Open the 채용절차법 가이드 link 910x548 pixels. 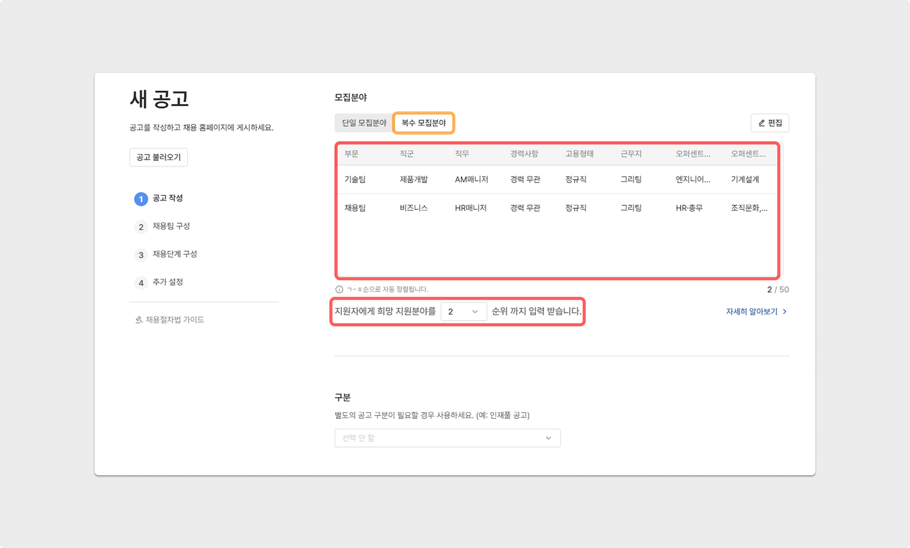tap(175, 320)
